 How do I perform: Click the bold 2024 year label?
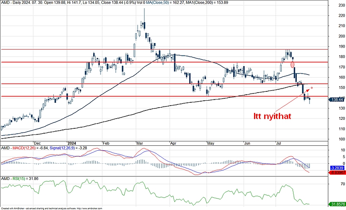coord(72,143)
